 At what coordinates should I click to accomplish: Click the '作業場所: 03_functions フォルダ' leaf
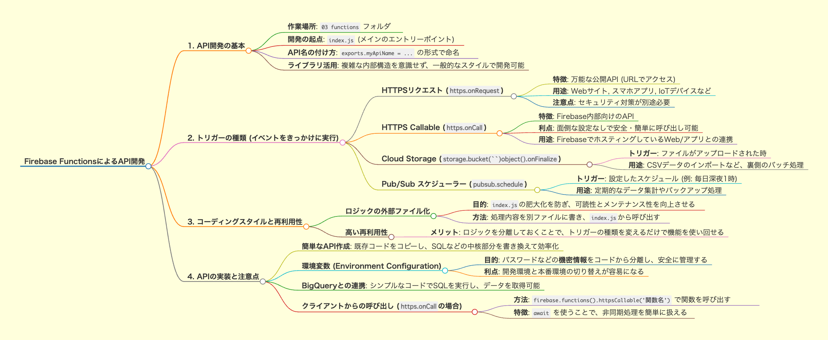pos(339,26)
